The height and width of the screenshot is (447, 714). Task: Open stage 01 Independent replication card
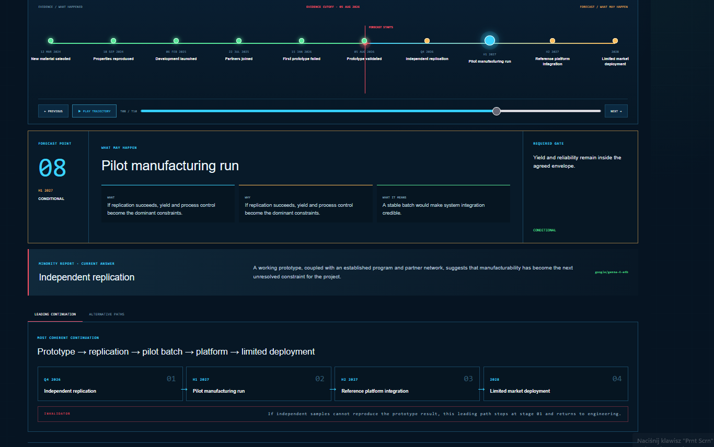[110, 384]
